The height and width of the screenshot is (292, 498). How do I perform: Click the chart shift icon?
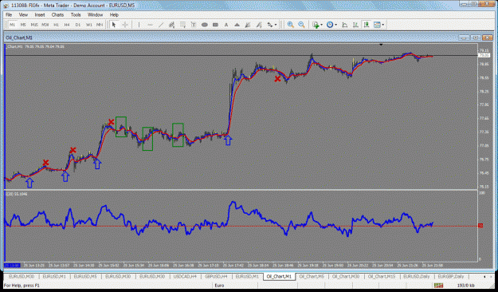[344, 25]
